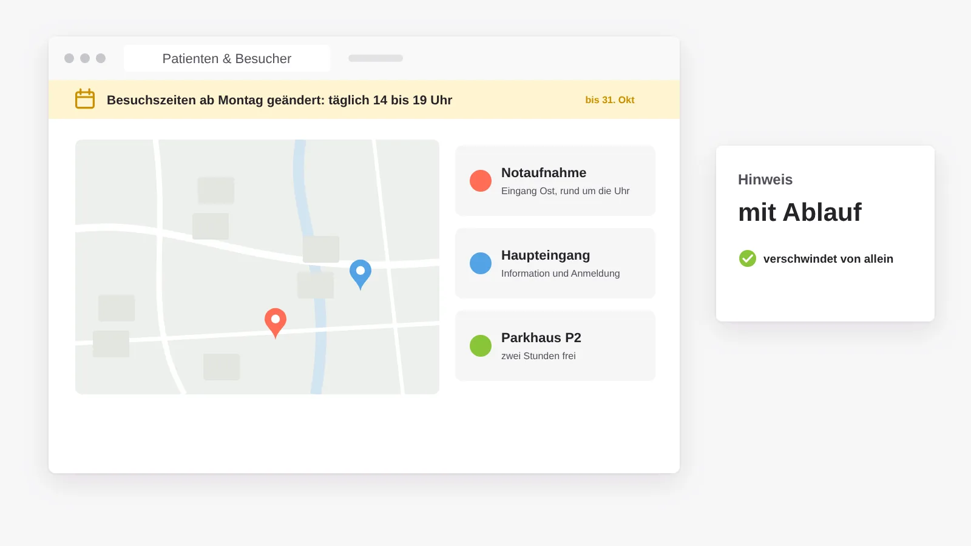Click the third gray window control dot

[101, 58]
